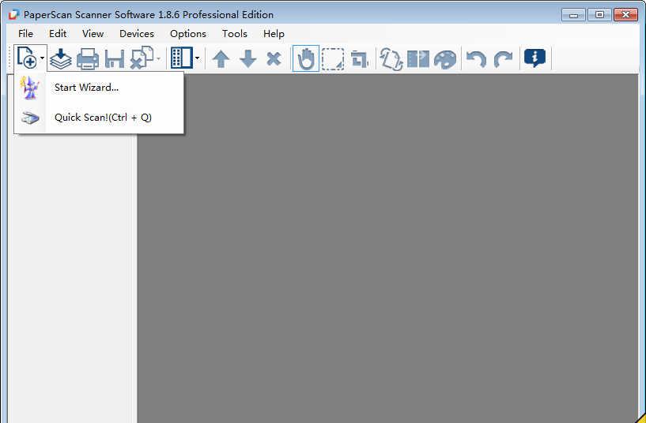Click the New acquisition page icon
This screenshot has width=646, height=423.
27,58
